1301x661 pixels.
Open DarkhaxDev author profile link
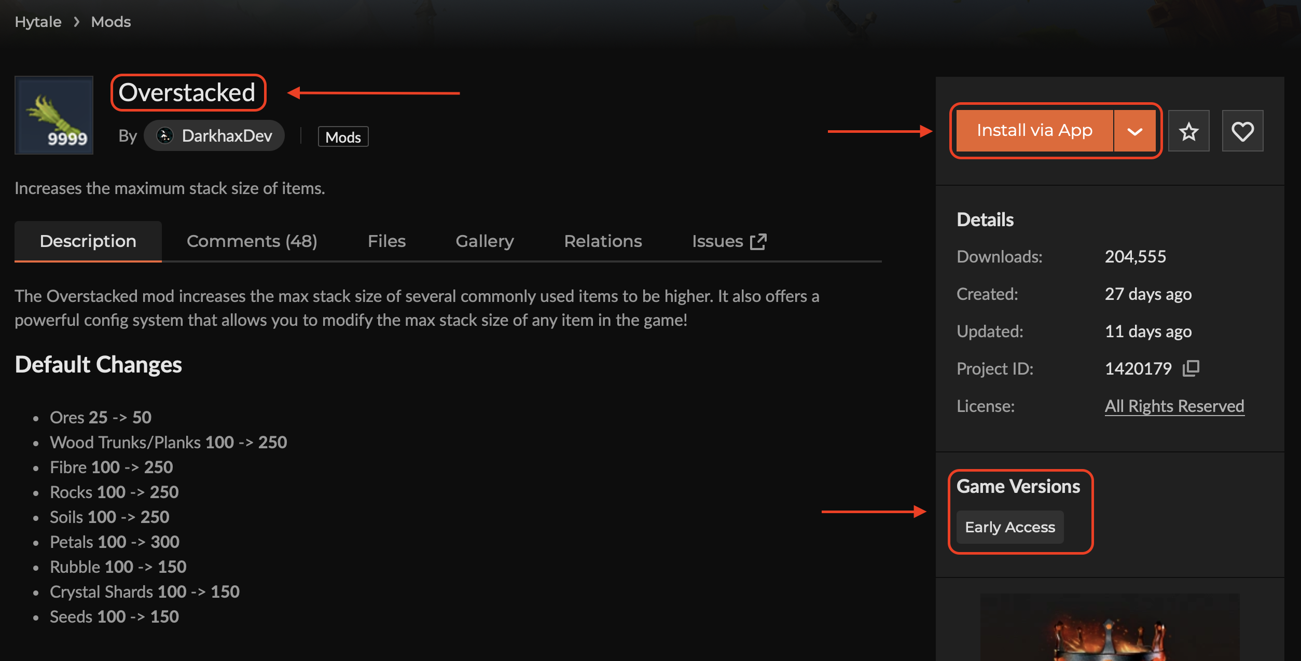click(x=227, y=136)
